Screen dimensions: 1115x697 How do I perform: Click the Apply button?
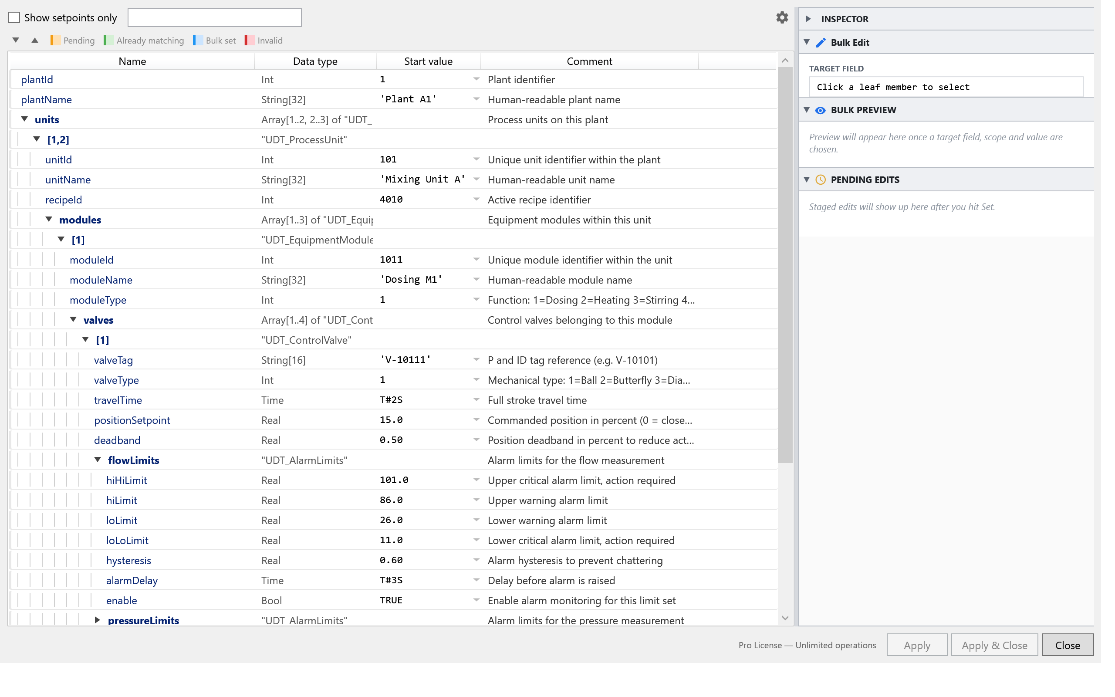(x=917, y=645)
